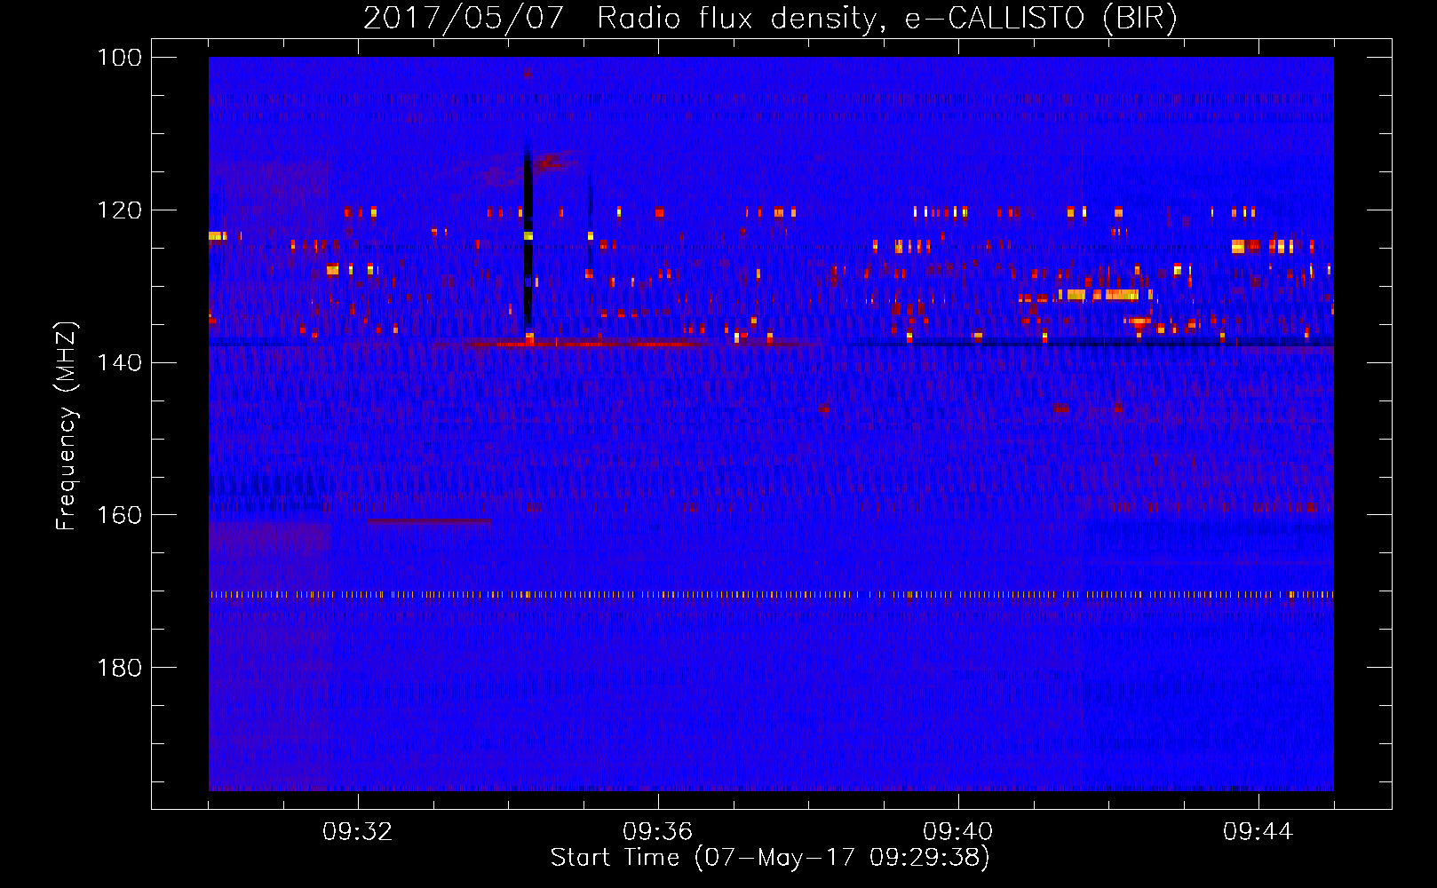The image size is (1437, 888).
Task: Click the 09:36 time tick label
Action: (x=658, y=832)
